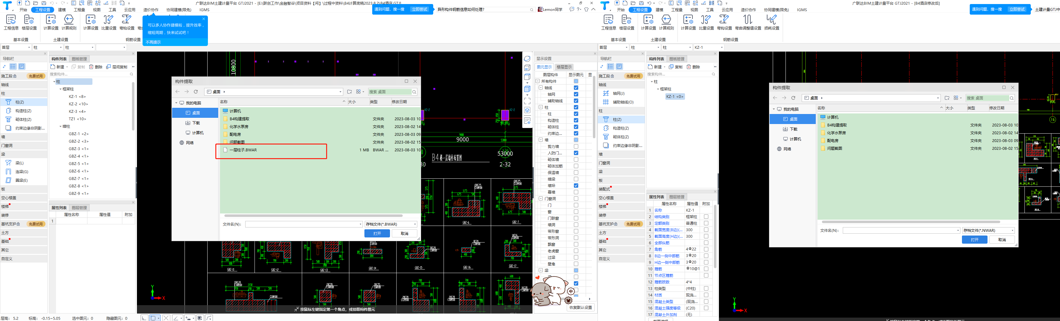The width and height of the screenshot is (1060, 321).
Task: Click 不再提示 in the blue tip popup
Action: coord(153,42)
